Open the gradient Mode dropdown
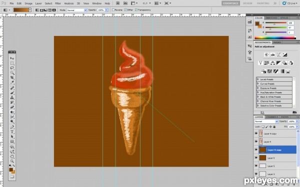Viewport: 300px width, 187px height. tap(77, 10)
